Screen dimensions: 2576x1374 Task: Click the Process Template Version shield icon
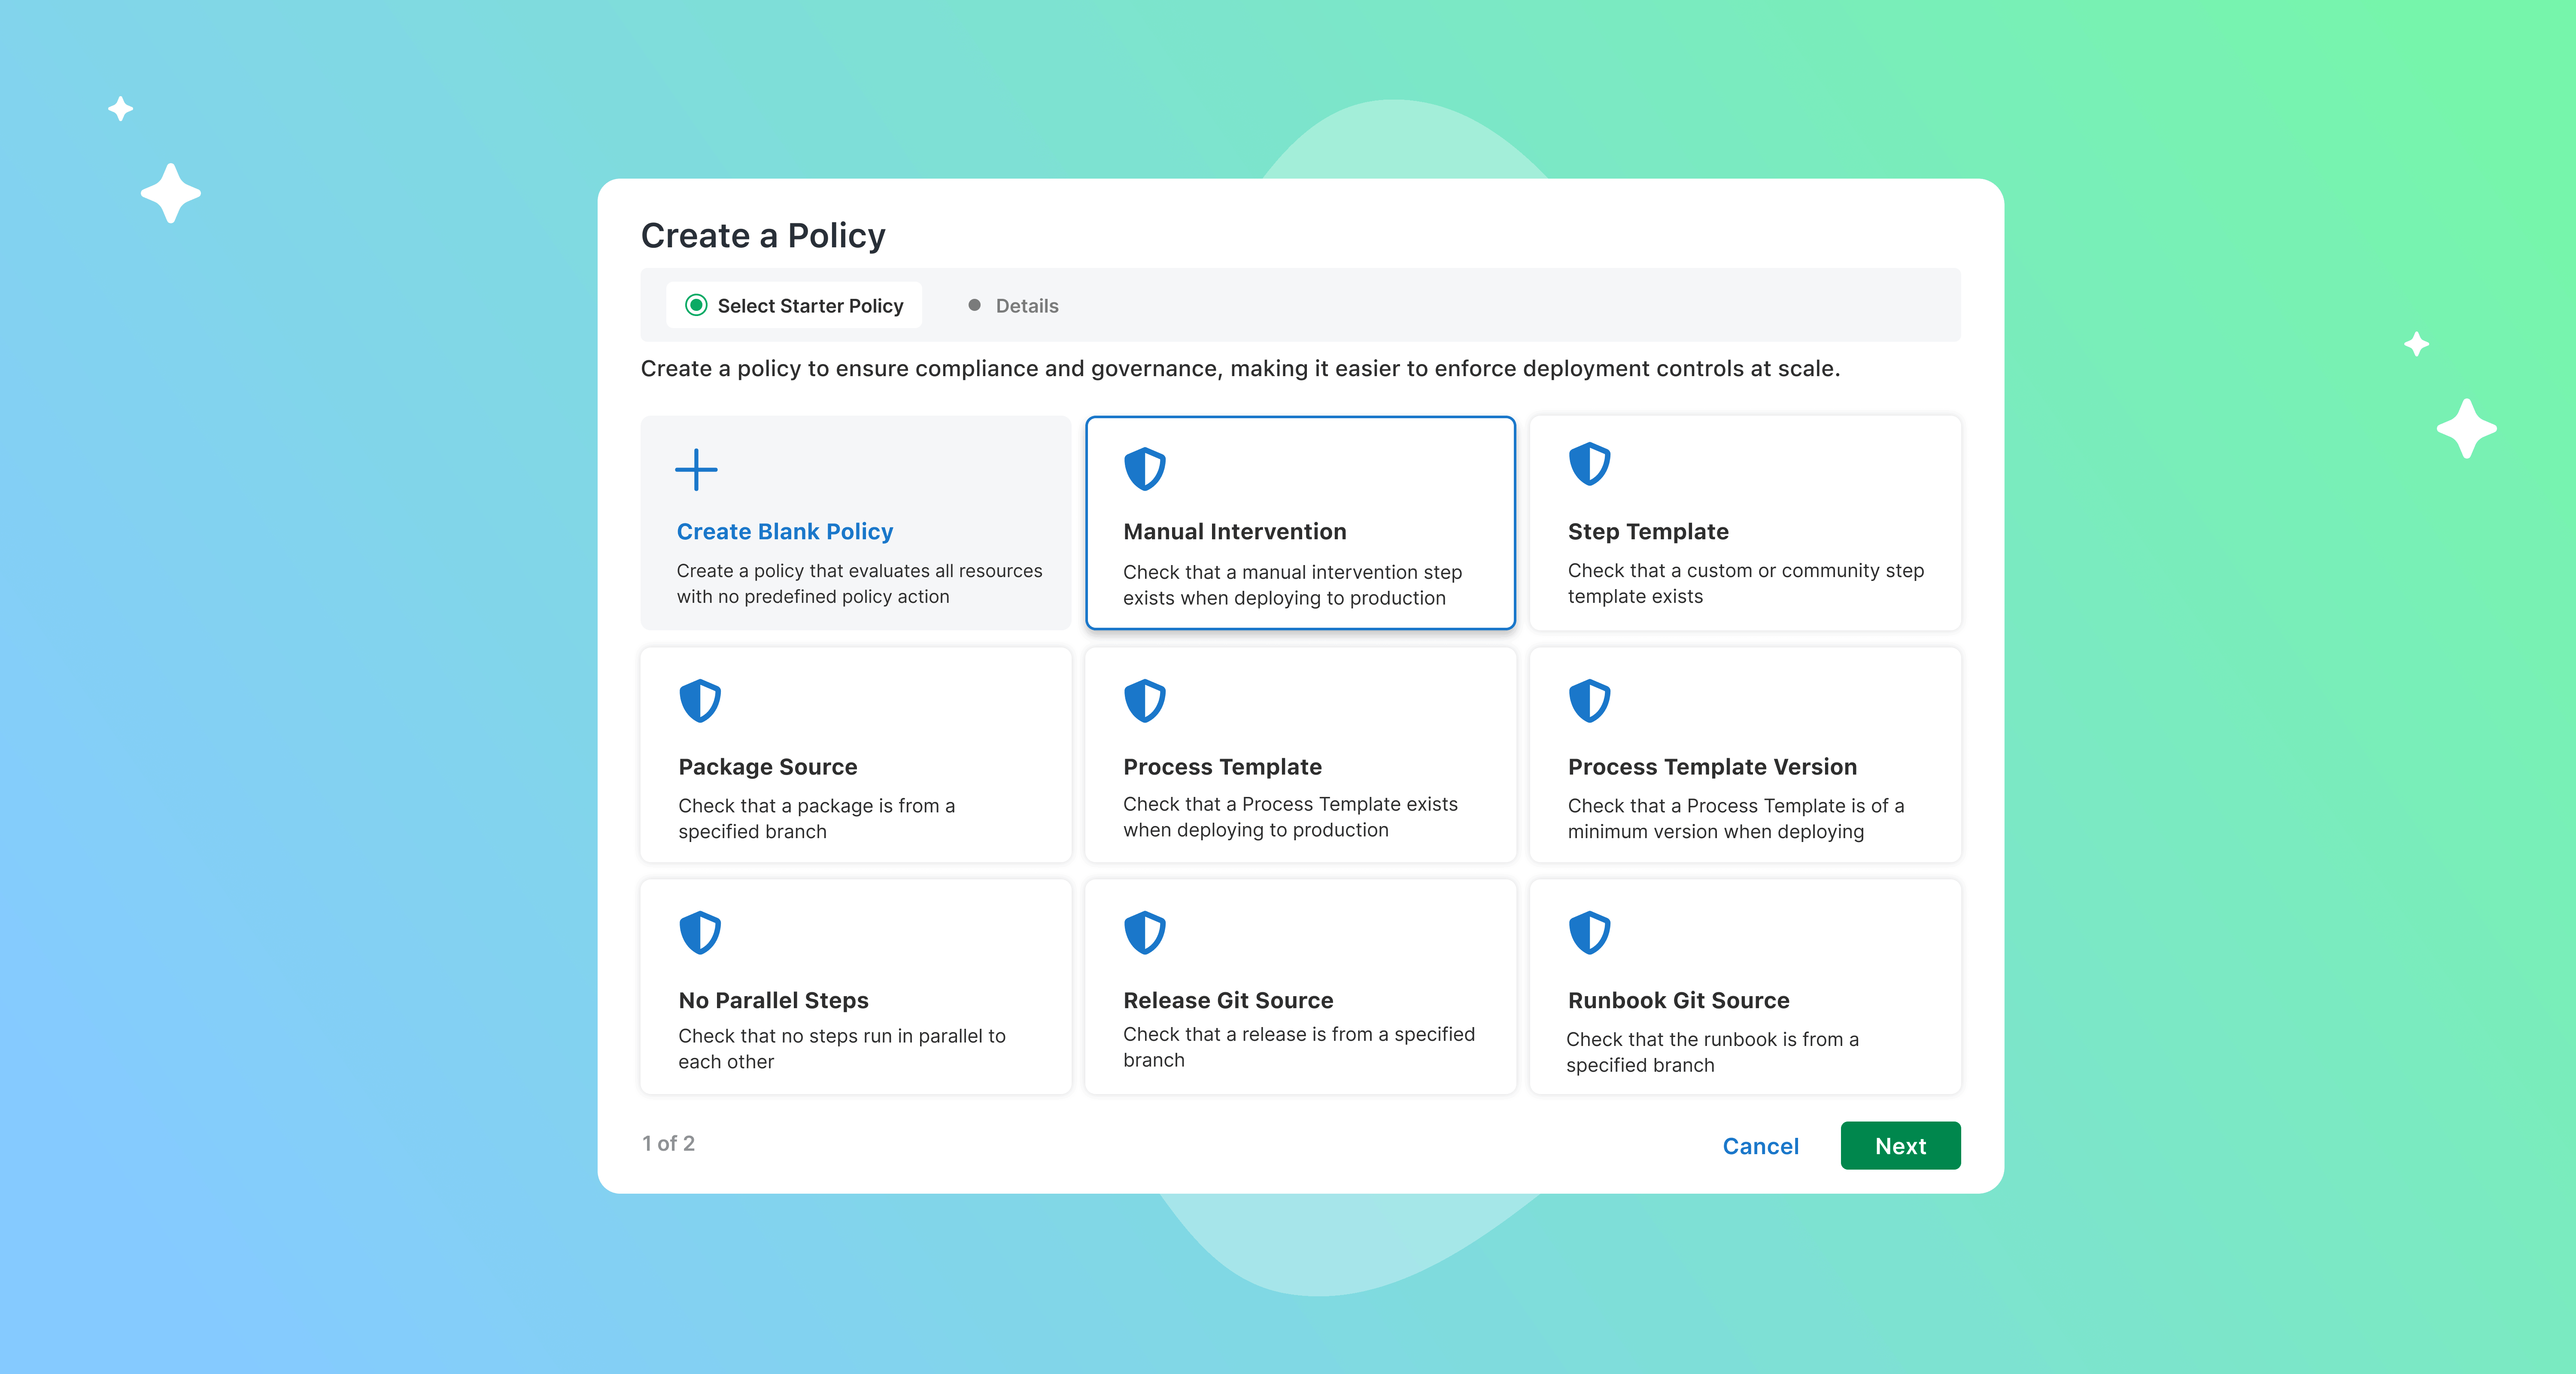pyautogui.click(x=1590, y=699)
